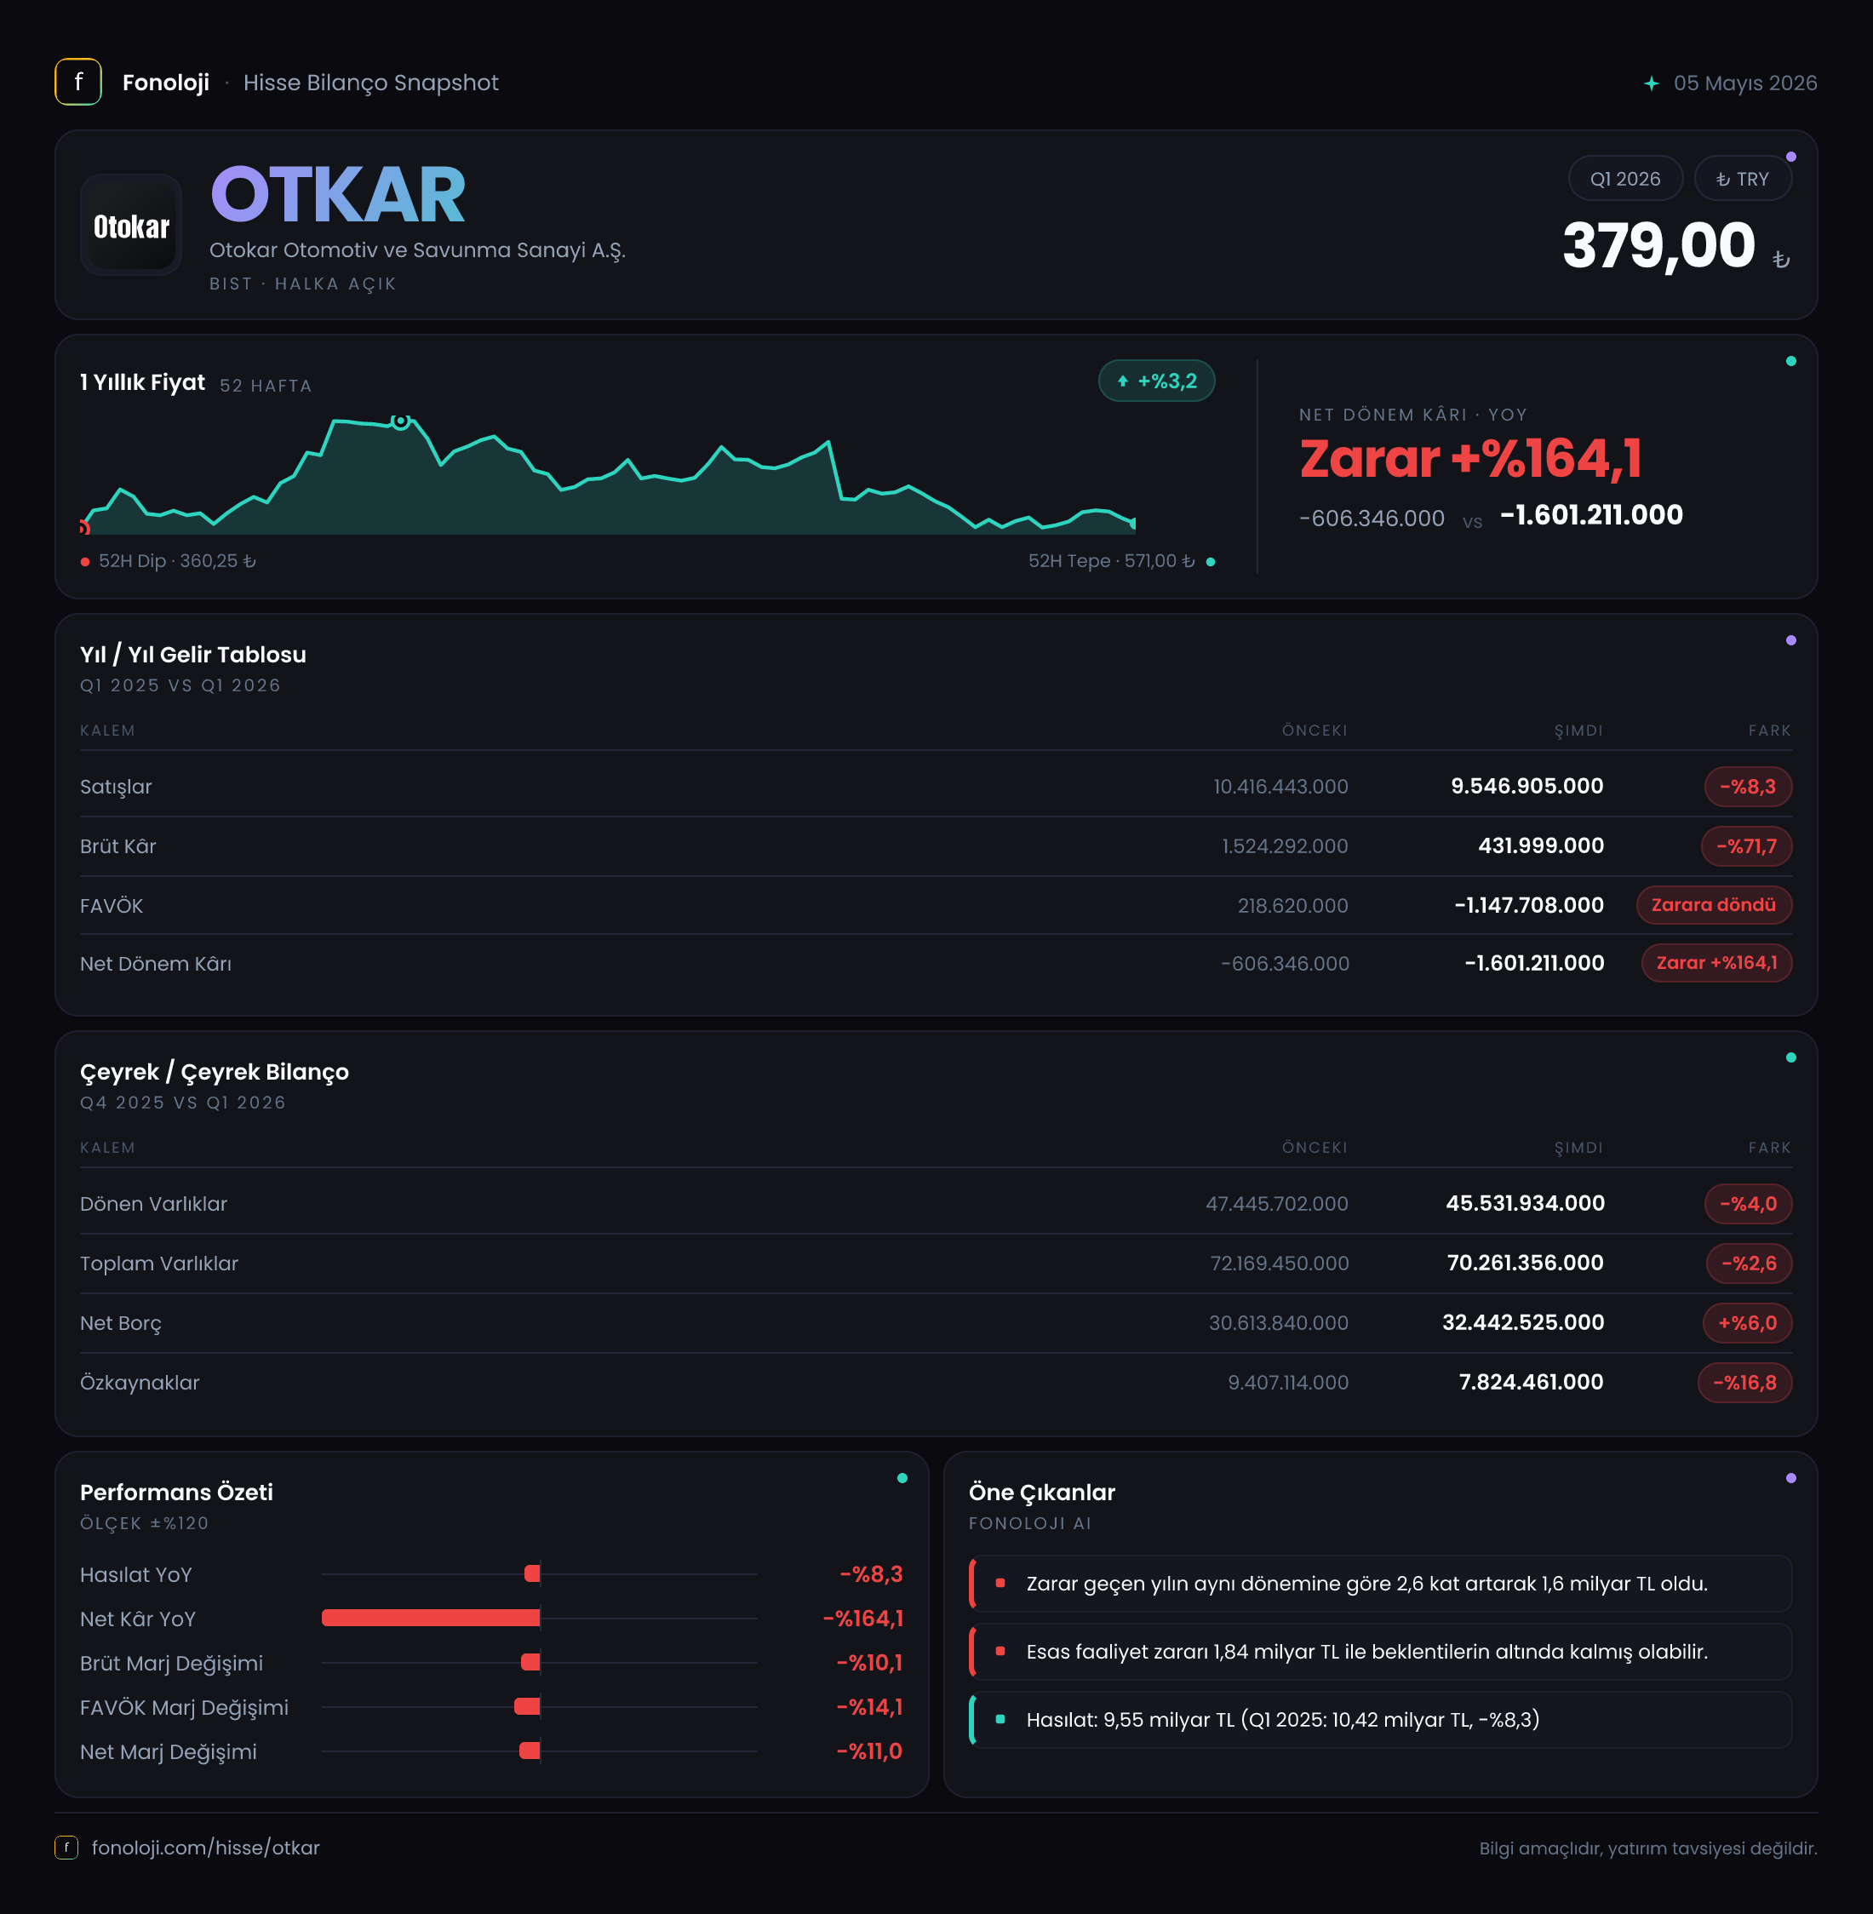This screenshot has width=1873, height=1914.
Task: Click the Satışlar -%8,3 change badge
Action: tap(1748, 787)
